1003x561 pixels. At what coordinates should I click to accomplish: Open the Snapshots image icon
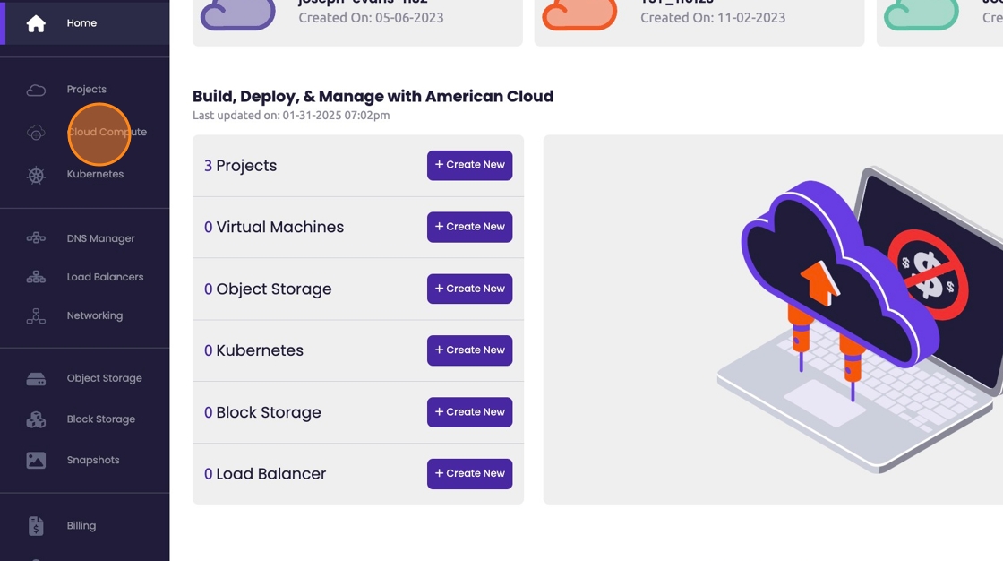point(36,461)
